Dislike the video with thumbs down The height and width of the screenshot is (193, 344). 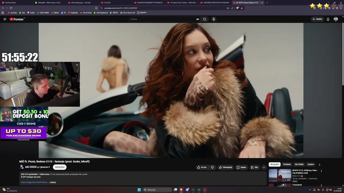tap(212, 167)
